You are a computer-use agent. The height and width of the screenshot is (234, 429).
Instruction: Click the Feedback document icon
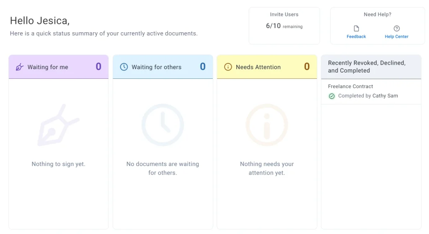[356, 29]
